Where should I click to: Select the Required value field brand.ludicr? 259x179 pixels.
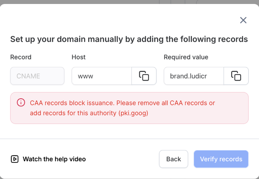pyautogui.click(x=194, y=76)
